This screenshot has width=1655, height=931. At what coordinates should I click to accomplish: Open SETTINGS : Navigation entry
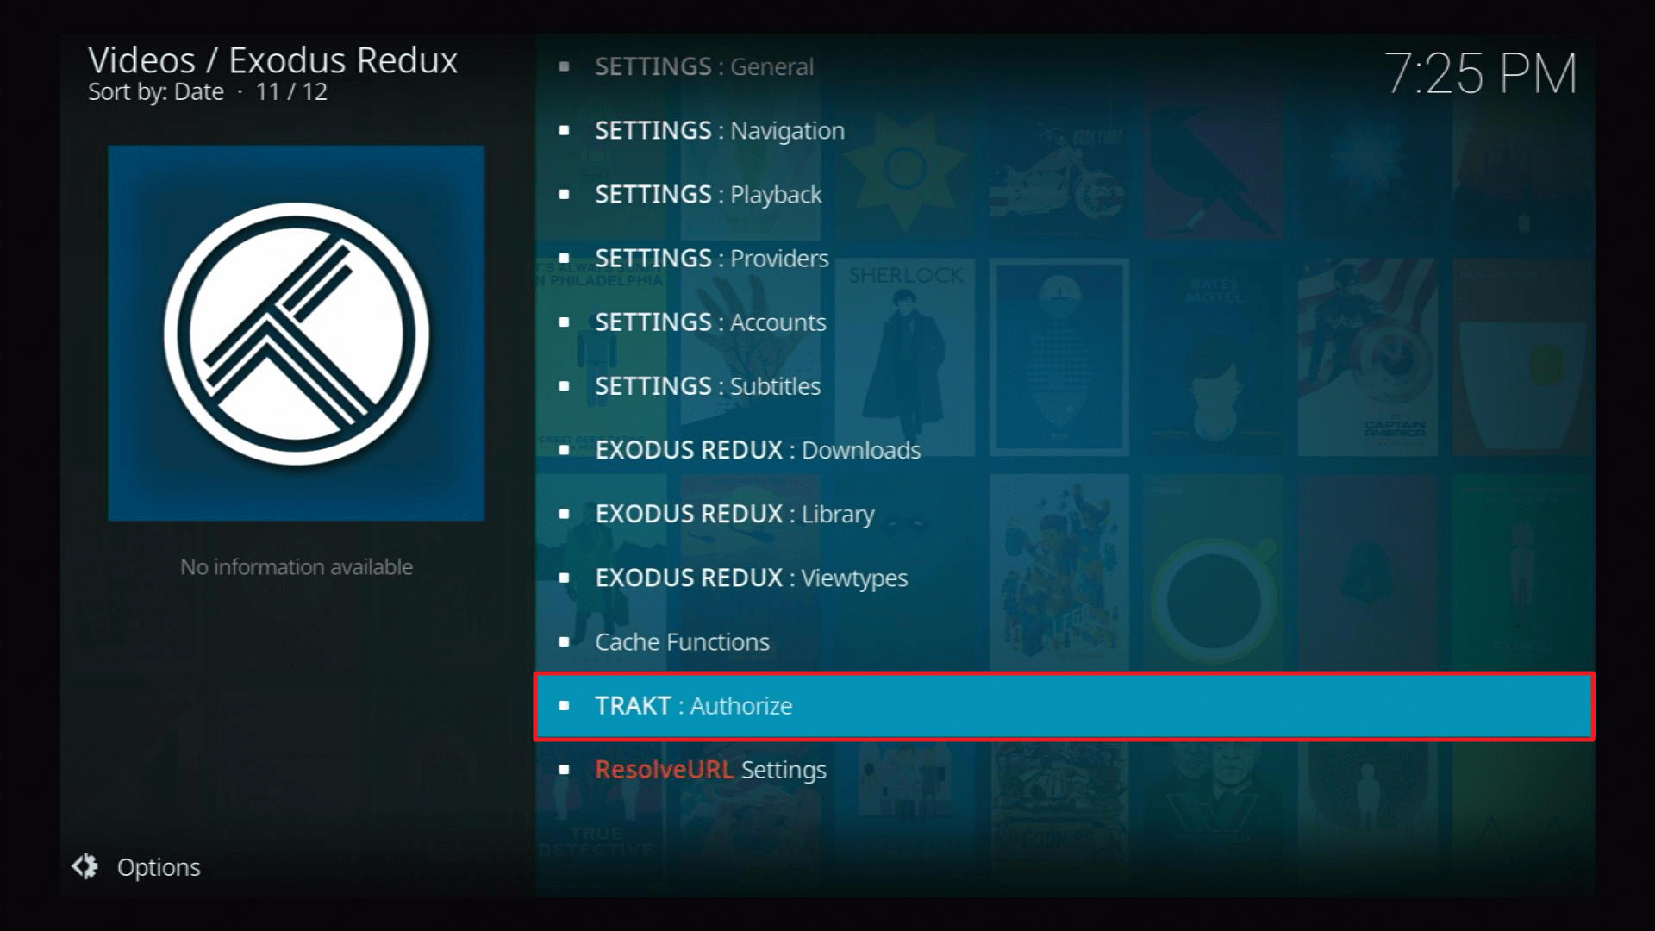coord(719,131)
